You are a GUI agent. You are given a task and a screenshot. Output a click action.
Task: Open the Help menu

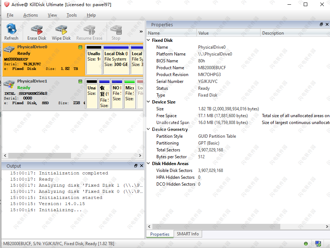click(91, 15)
